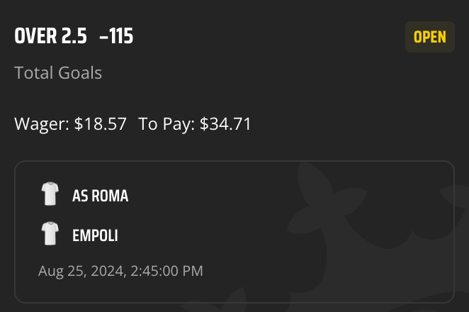Screen dimensions: 469x312
Task: Click the Empoli jersey icon
Action: (50, 233)
